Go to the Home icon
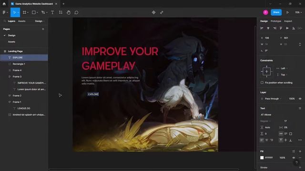 pos(4,4)
